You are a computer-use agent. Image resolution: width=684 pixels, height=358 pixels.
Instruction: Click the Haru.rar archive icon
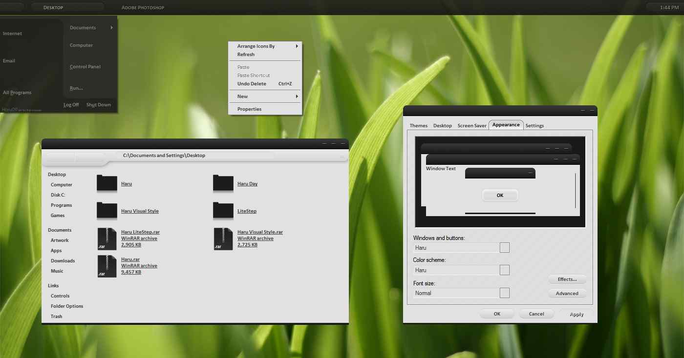click(107, 266)
